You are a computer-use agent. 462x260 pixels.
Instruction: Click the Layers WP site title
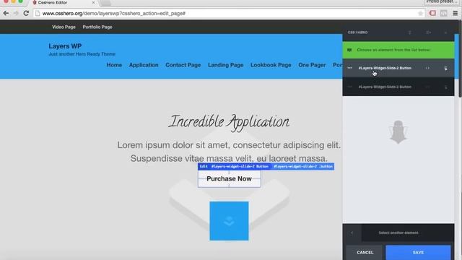65,46
